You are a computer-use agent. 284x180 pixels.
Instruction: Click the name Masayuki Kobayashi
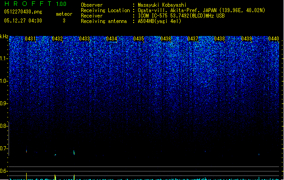(x=162, y=5)
